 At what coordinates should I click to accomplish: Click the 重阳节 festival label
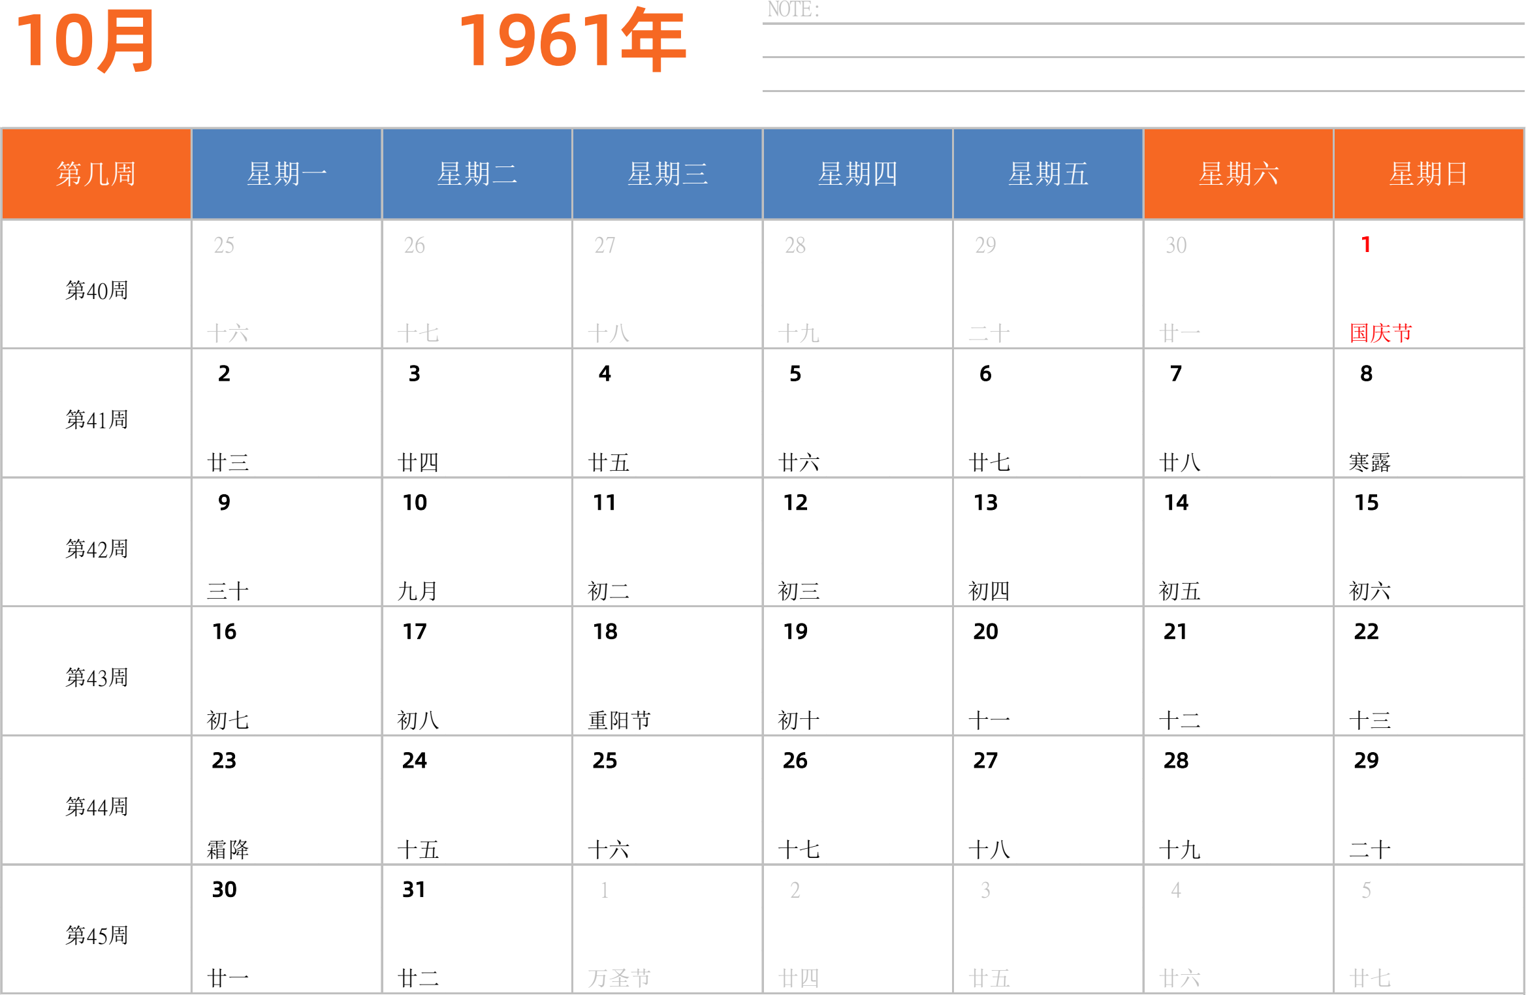point(619,720)
